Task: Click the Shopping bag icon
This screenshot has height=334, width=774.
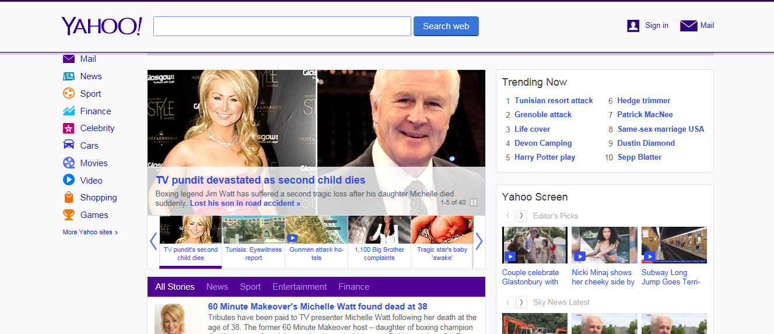Action: [x=69, y=197]
